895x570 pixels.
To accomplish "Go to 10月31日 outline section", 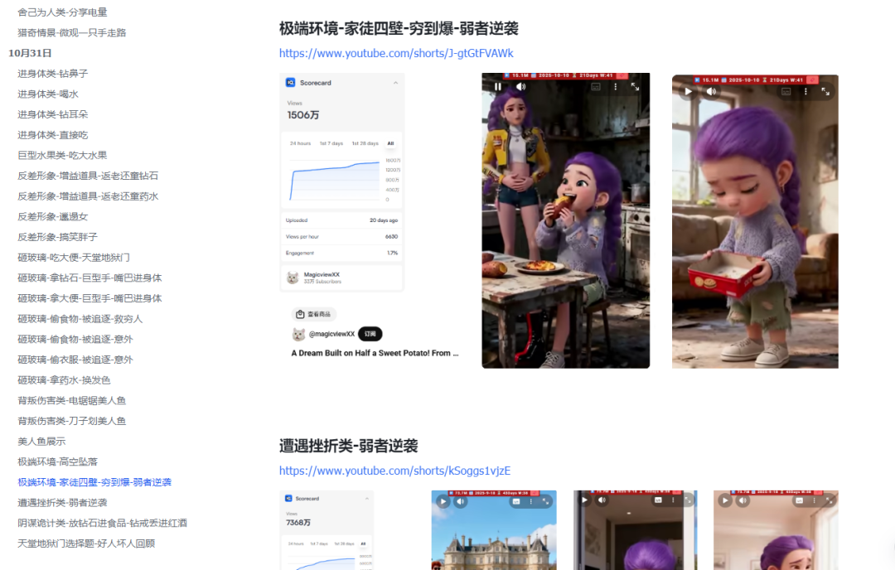I will [30, 53].
